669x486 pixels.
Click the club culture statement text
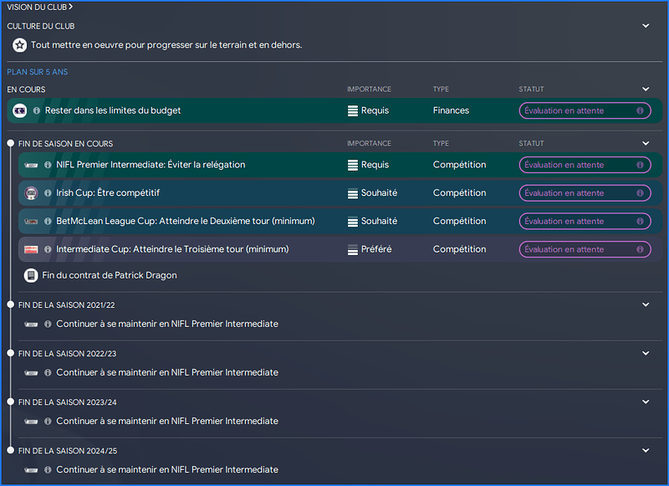point(166,45)
